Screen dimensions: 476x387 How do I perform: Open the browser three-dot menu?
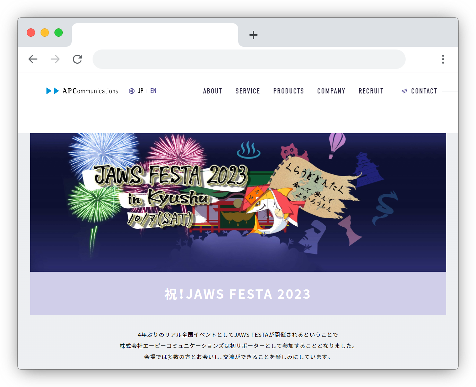point(443,59)
